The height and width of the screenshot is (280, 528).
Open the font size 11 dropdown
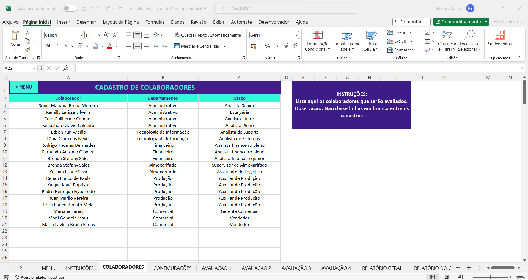tap(99, 35)
